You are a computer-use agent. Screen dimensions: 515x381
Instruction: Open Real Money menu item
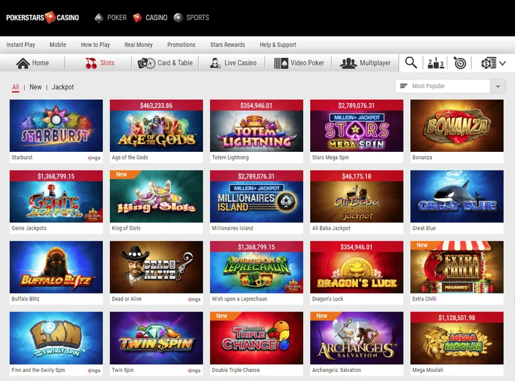tap(138, 44)
